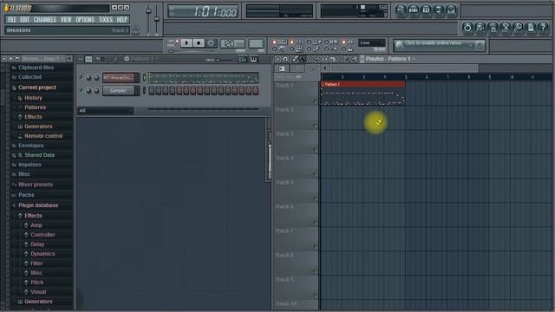
Task: Open the TOOLS menu
Action: coord(106,19)
